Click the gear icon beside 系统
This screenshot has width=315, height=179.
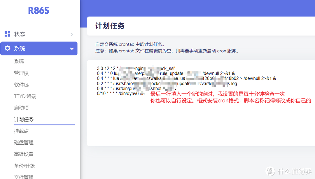point(7,48)
